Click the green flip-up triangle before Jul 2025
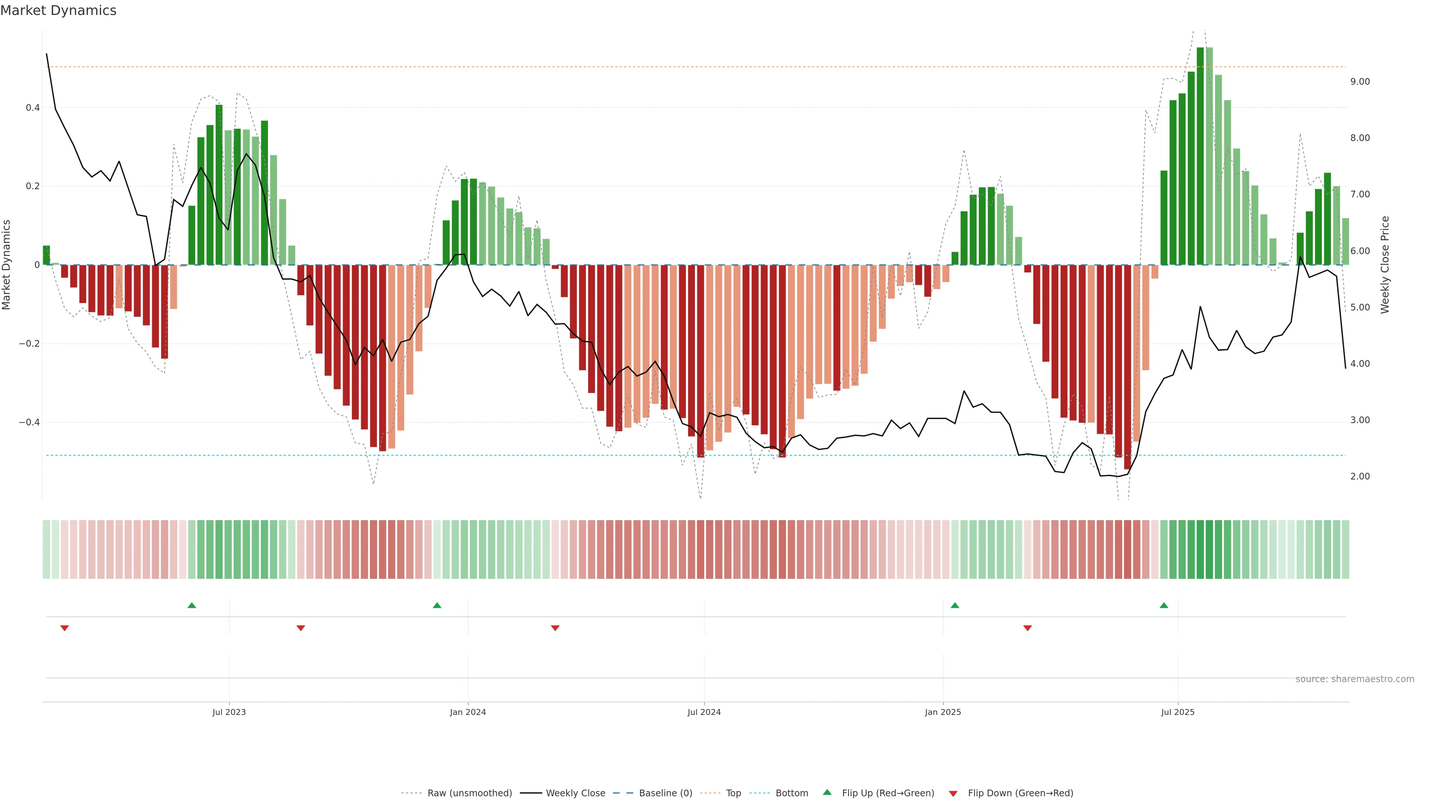The image size is (1433, 806). (1164, 605)
